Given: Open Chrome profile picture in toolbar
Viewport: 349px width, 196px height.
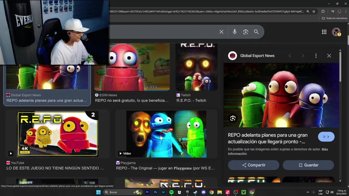Looking at the screenshot, I should click(x=339, y=11).
